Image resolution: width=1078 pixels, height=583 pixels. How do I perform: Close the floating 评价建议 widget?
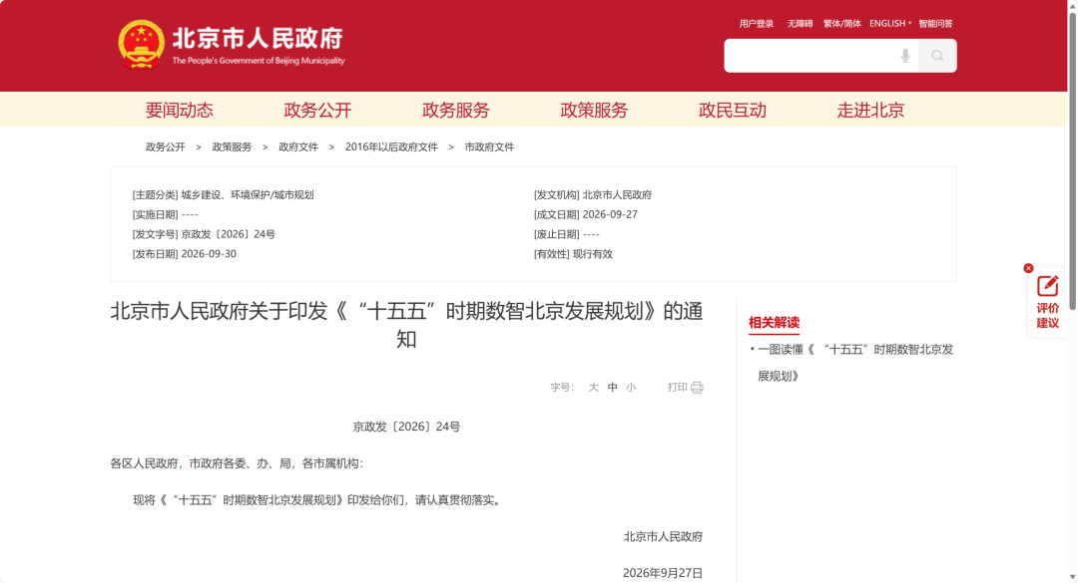(x=1028, y=268)
